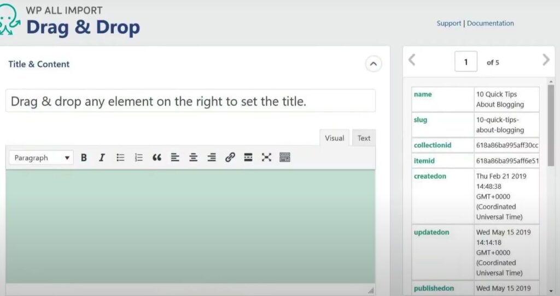560x296 pixels.
Task: Insert a bulleted list
Action: point(120,158)
